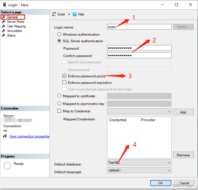
Task: Open the User Mapping page
Action: coord(16,26)
